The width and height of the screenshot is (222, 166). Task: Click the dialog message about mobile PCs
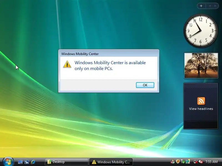[110, 66]
